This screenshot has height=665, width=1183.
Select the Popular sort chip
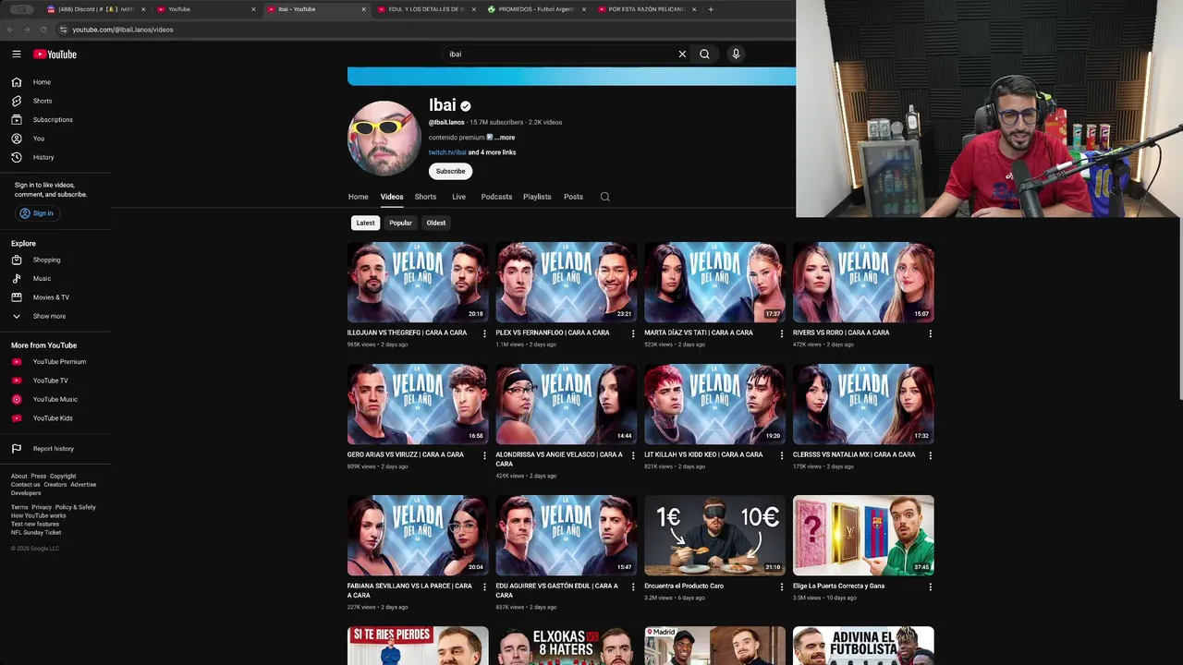coord(400,223)
